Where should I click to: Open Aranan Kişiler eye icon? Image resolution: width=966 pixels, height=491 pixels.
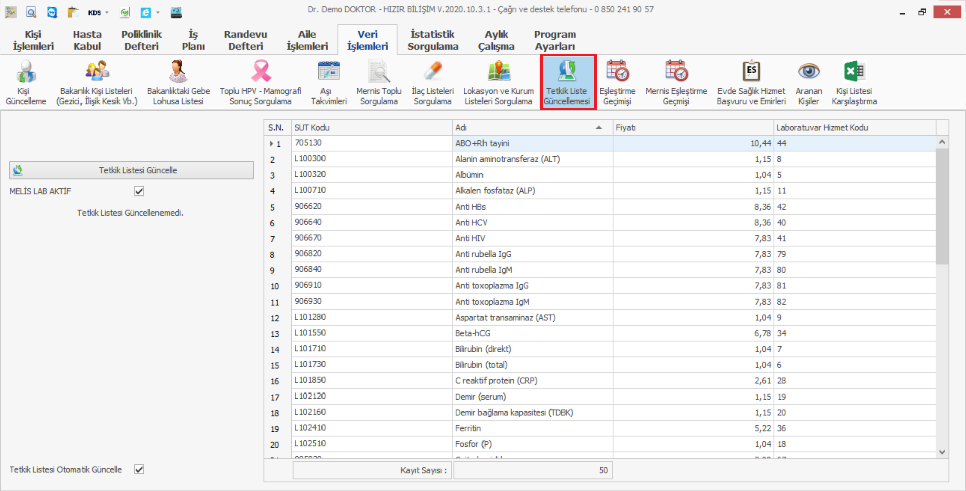tap(809, 82)
